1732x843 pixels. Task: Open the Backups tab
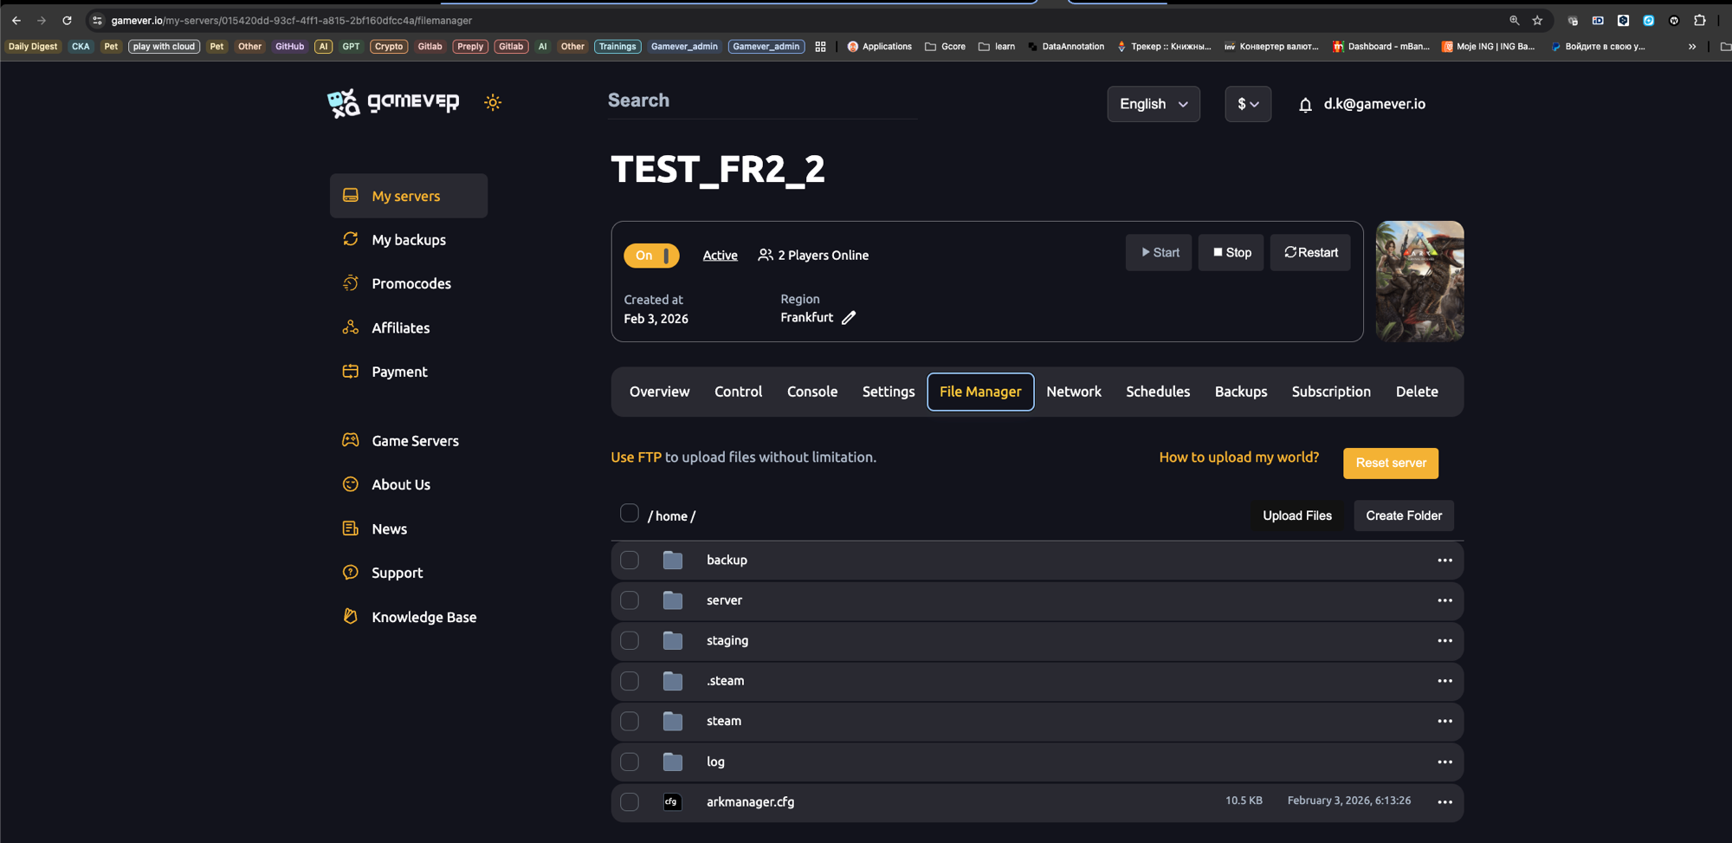(x=1241, y=392)
